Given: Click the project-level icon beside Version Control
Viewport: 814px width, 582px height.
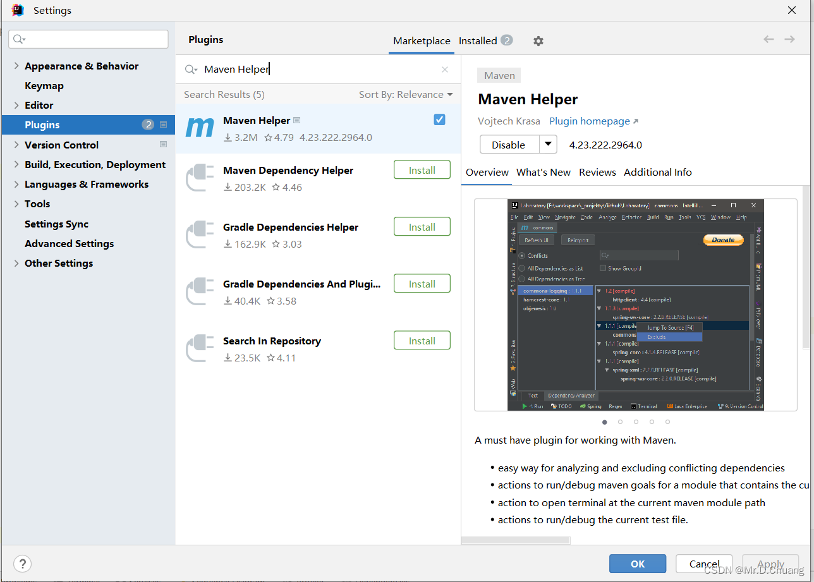Looking at the screenshot, I should pyautogui.click(x=164, y=144).
